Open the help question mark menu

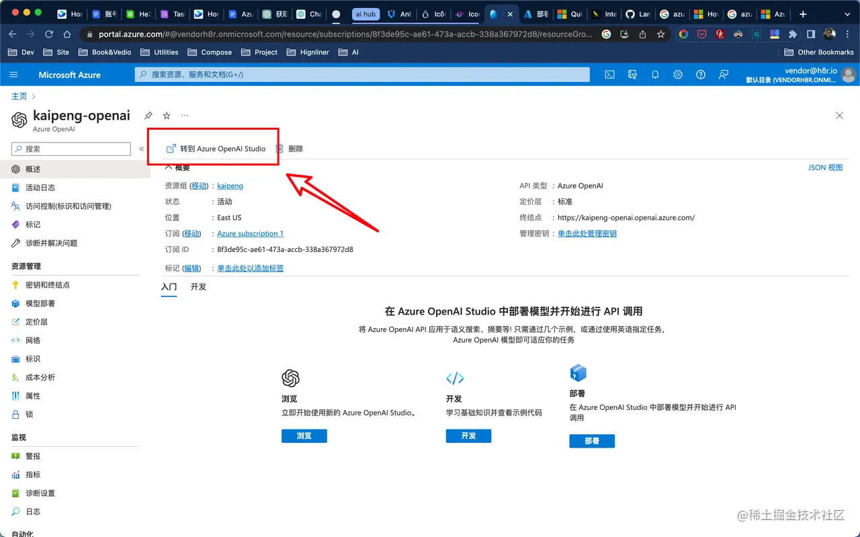[701, 75]
